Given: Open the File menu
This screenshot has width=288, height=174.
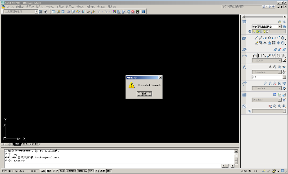Looking at the screenshot, I should pyautogui.click(x=10, y=7).
